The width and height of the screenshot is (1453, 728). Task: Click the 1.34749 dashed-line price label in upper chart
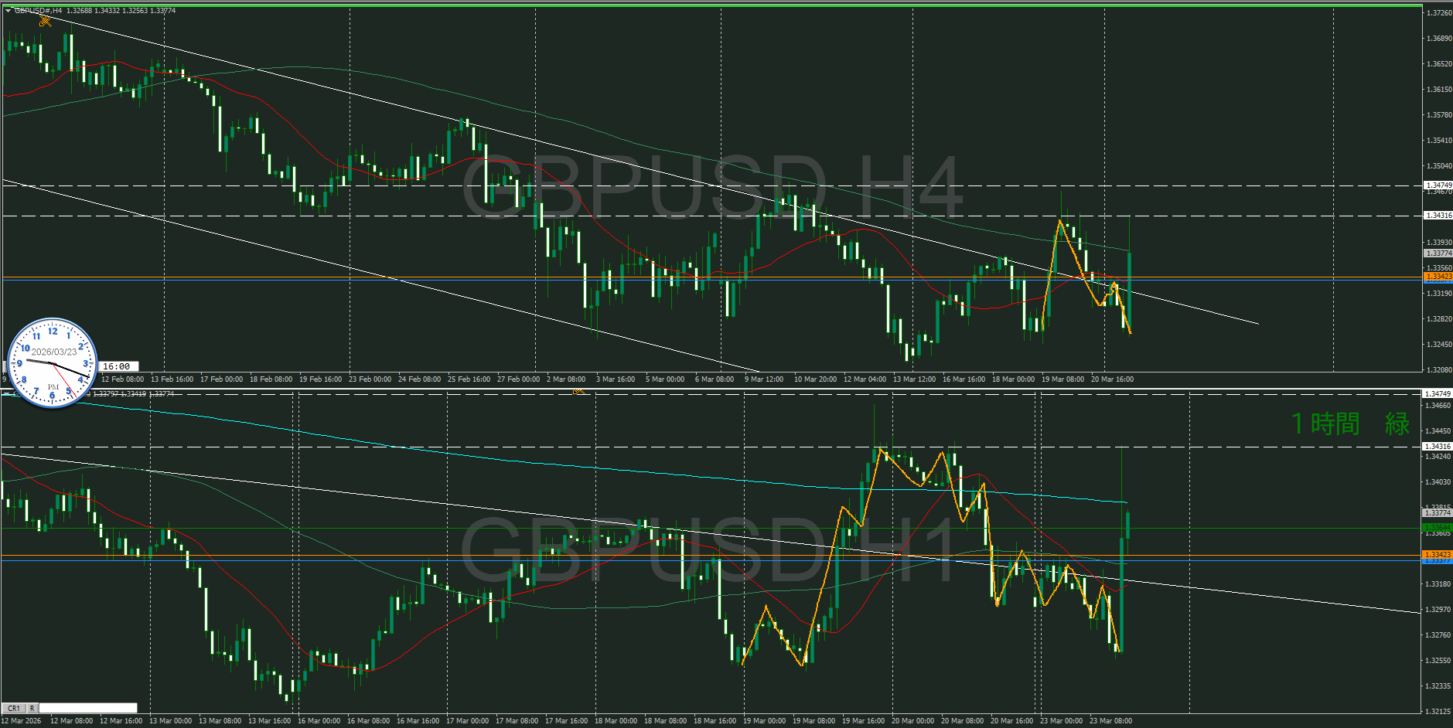(x=1438, y=185)
